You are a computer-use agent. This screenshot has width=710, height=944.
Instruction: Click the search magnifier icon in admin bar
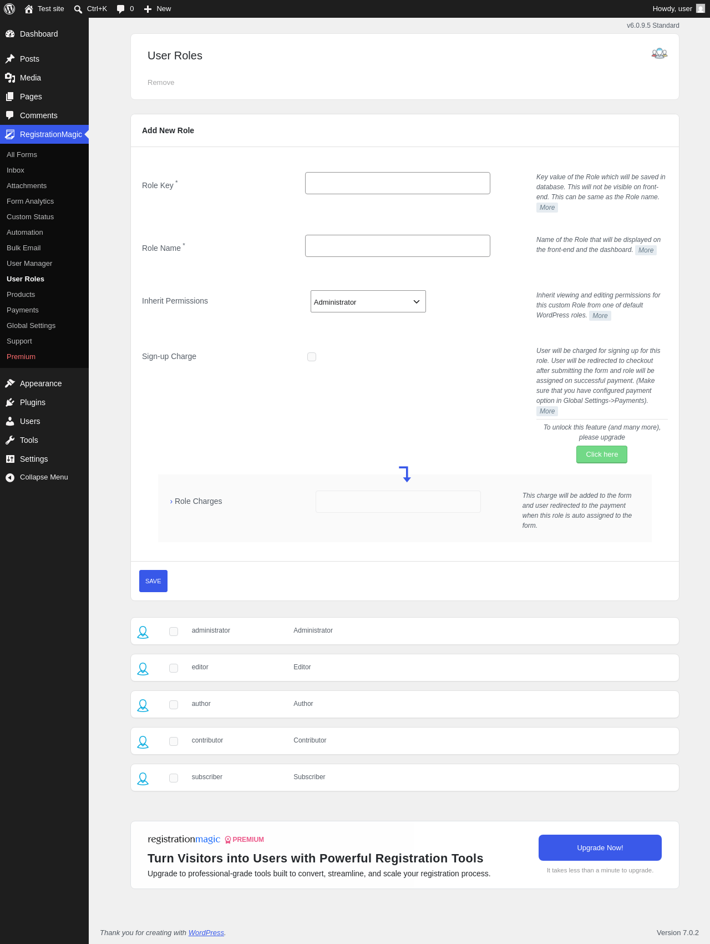78,9
